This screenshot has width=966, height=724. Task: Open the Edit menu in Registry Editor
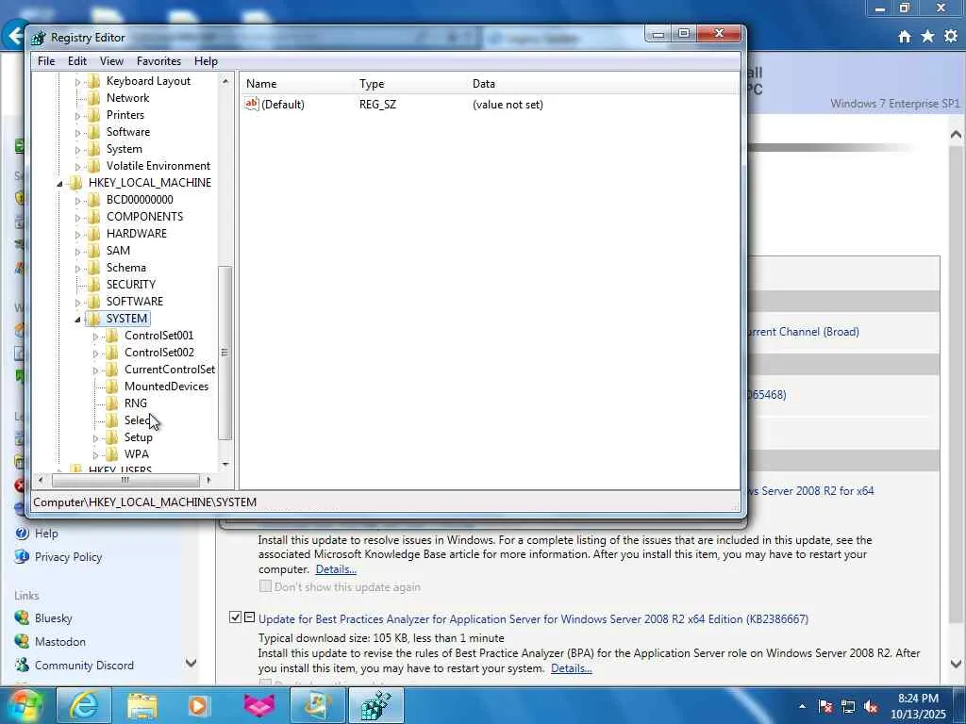pos(77,61)
